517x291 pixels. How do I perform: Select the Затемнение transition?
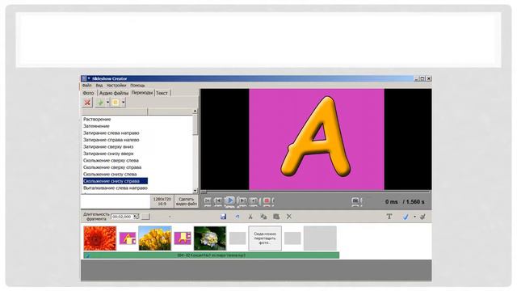point(96,126)
